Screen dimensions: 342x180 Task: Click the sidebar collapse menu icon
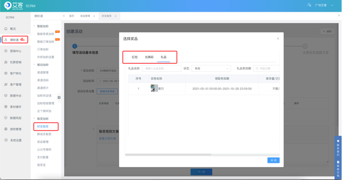pyautogui.click(x=59, y=97)
